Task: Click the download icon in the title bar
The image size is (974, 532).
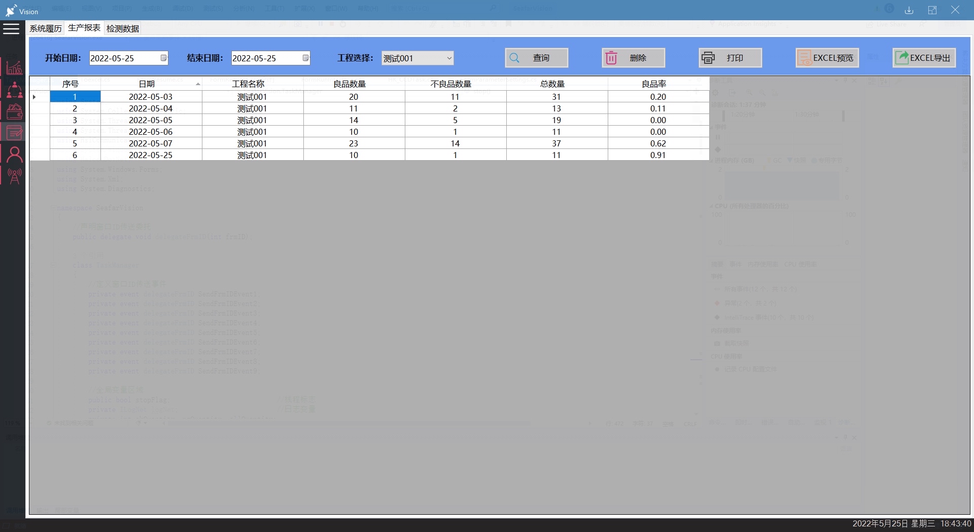Action: point(909,10)
